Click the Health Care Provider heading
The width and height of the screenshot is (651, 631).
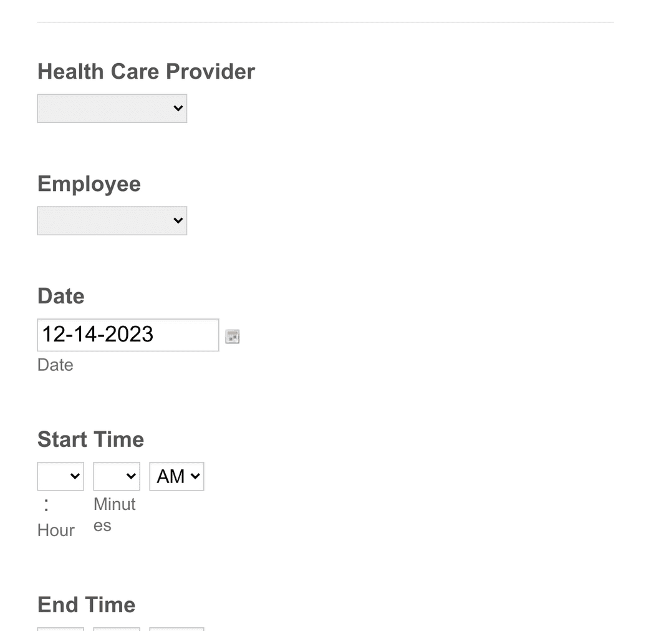(x=146, y=71)
